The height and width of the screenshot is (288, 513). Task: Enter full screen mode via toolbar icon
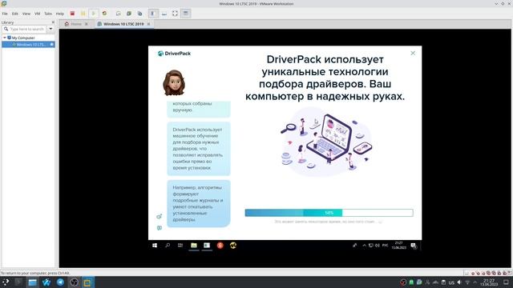tap(175, 14)
